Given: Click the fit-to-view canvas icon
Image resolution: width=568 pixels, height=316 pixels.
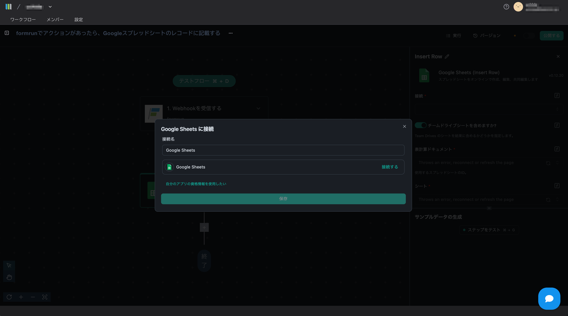Looking at the screenshot, I should point(45,297).
